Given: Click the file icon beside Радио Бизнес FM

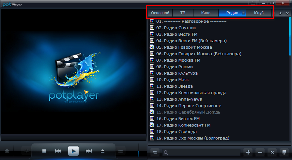Looking at the screenshot, I should point(152,119).
